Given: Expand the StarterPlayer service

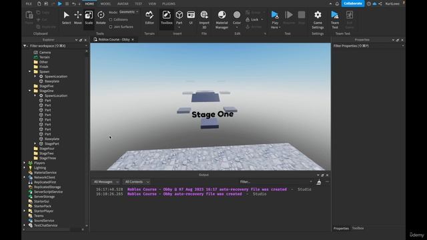Looking at the screenshot, I should (x=25, y=211).
